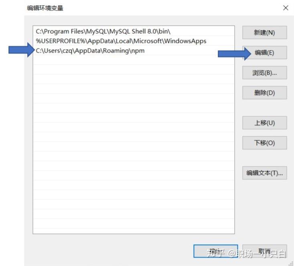Select the %USERPROFILE% WindowsApps path entry
294x266 pixels.
click(134, 41)
